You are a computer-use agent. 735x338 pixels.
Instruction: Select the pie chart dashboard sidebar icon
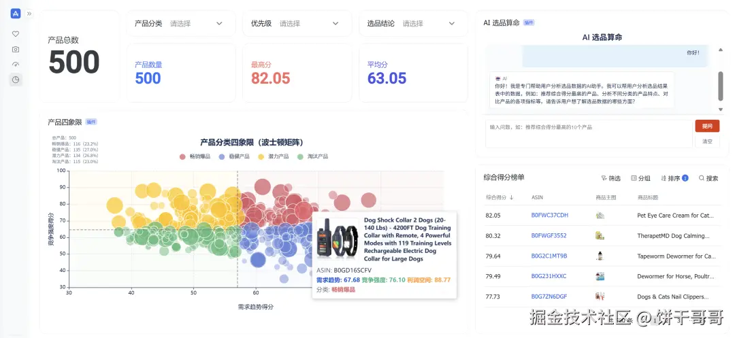point(16,80)
